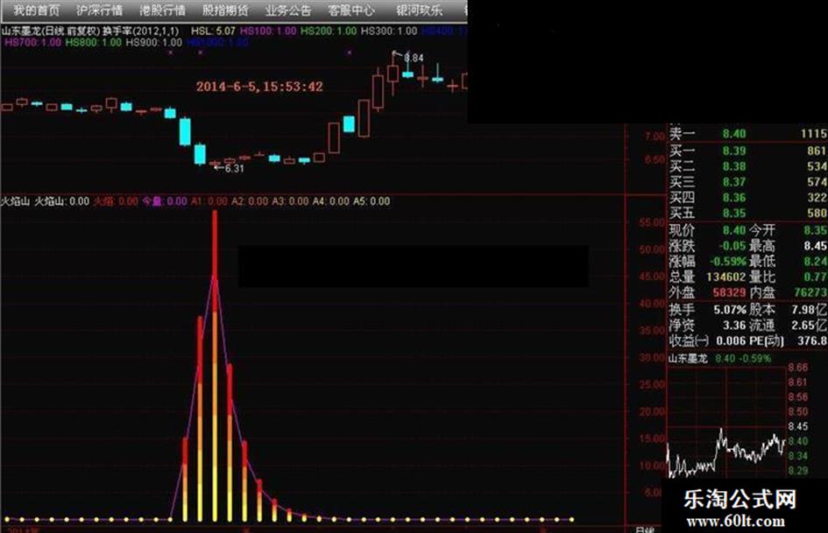Click the 今开 field label

click(762, 230)
